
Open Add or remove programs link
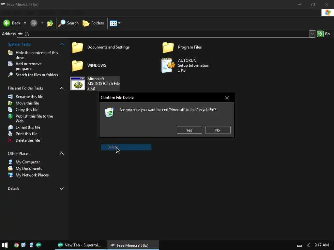point(29,66)
